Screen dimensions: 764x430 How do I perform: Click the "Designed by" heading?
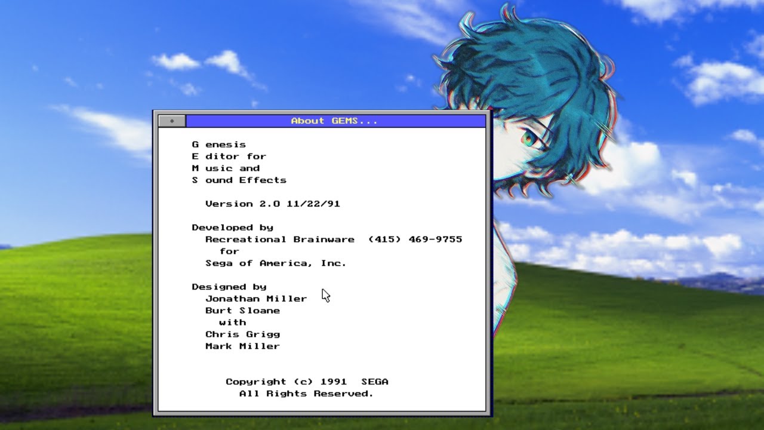coord(229,287)
